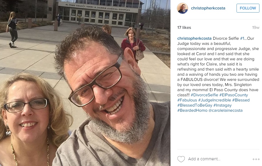Click the christopherkcosta profile avatar
The height and width of the screenshot is (166, 262).
pyautogui.click(x=182, y=8)
